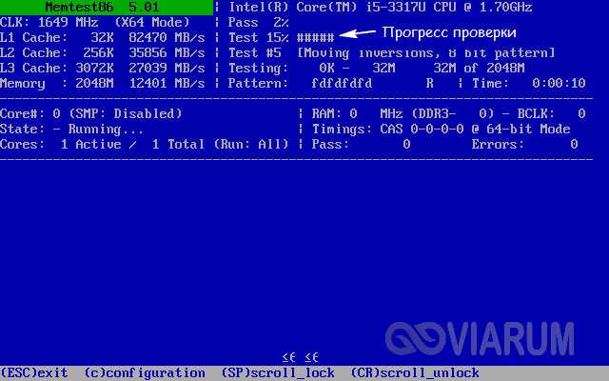
Task: Click the Moving inversions, 8 bit pattern description
Action: coord(426,53)
